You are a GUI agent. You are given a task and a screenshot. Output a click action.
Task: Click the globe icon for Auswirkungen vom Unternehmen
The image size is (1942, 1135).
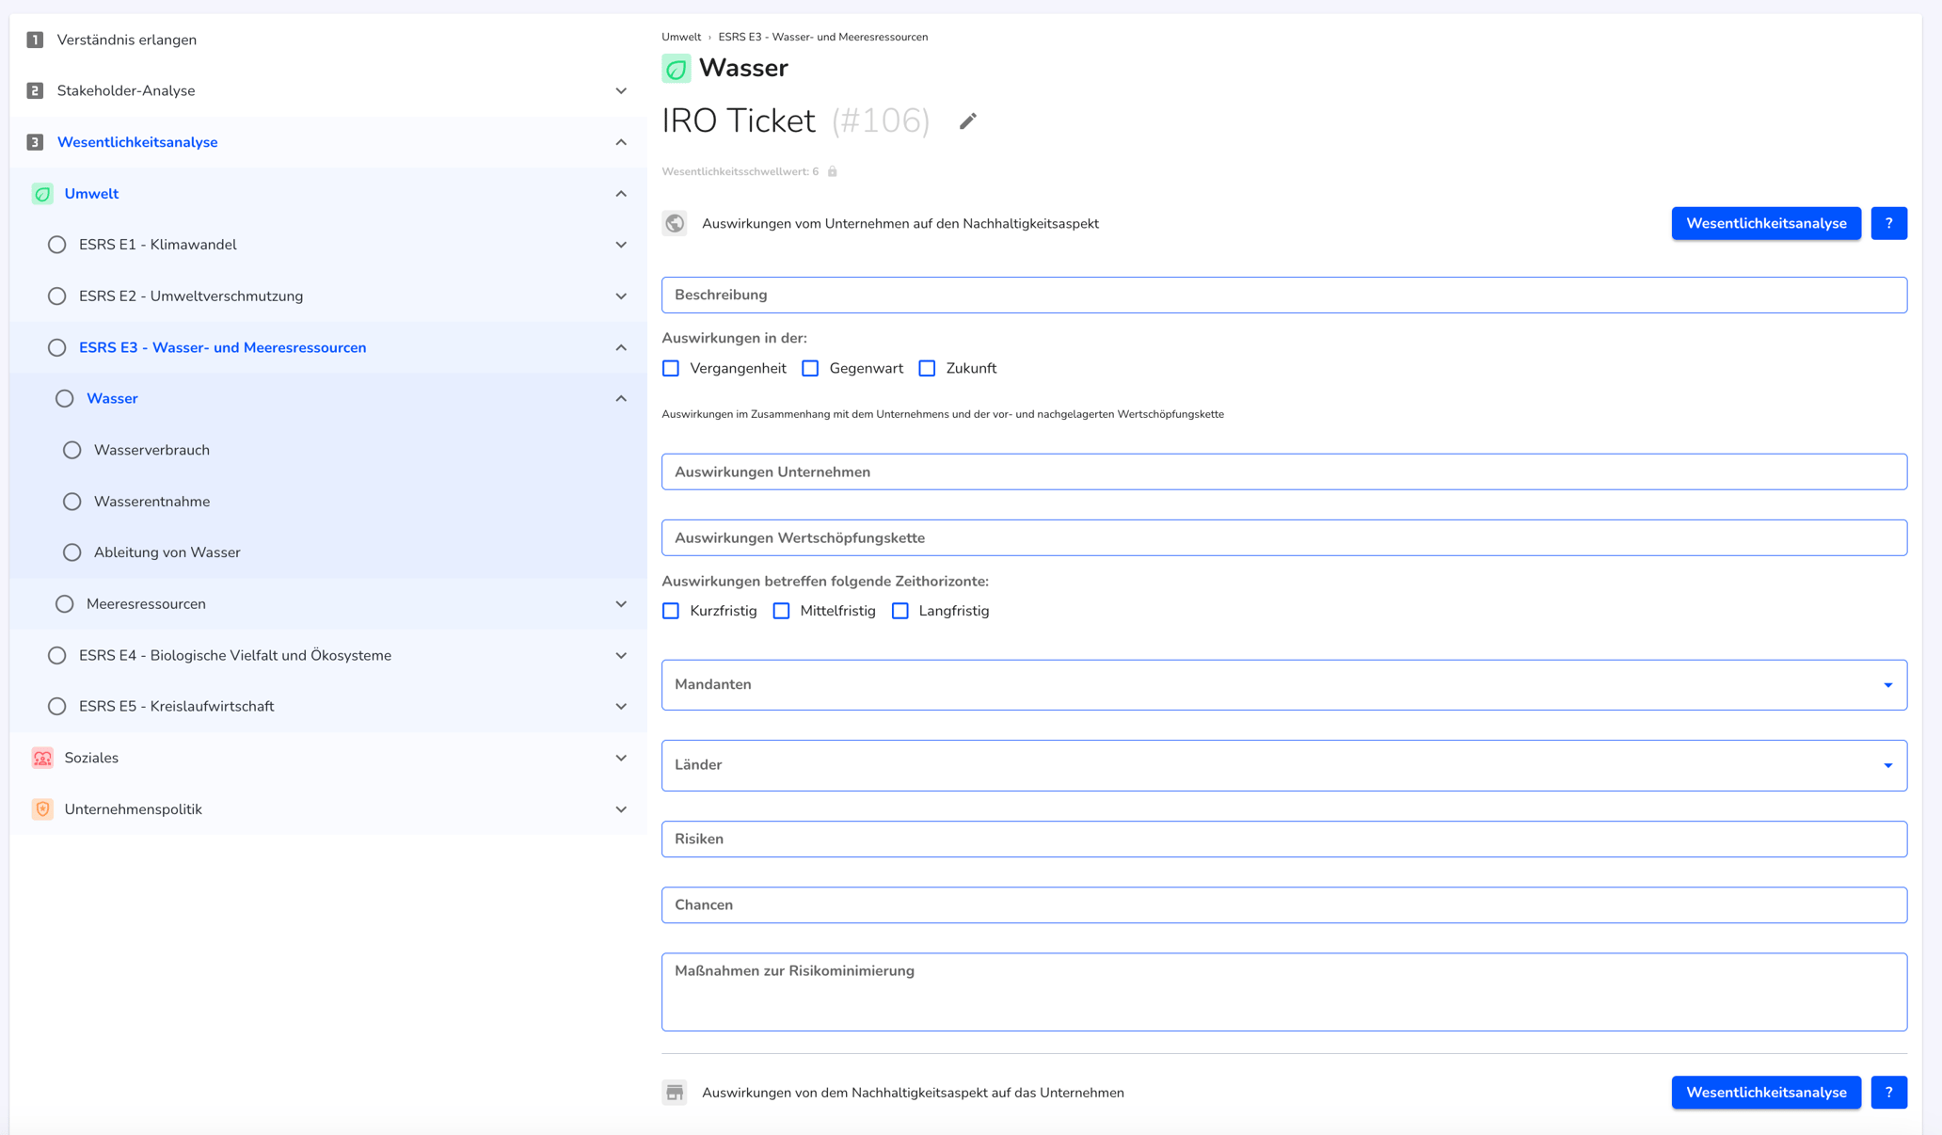(x=674, y=223)
